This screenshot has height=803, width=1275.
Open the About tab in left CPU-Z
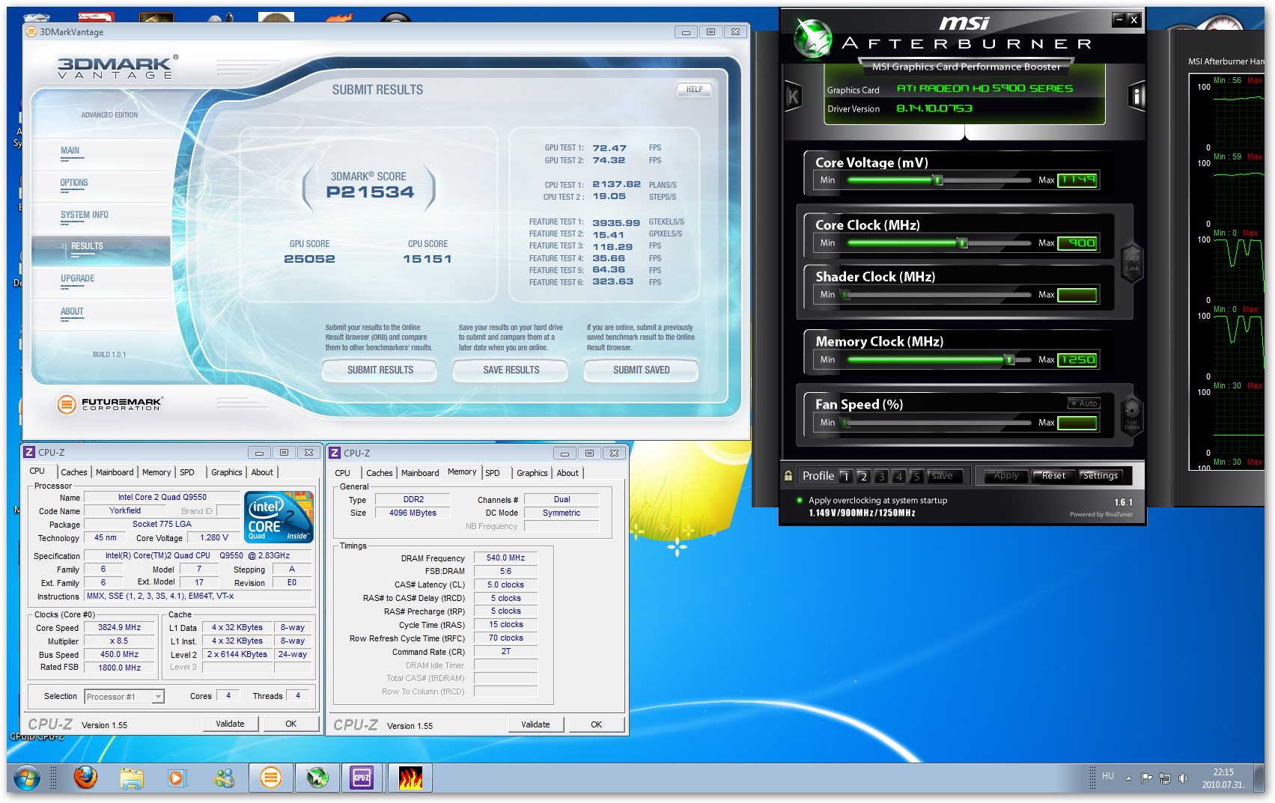(x=262, y=472)
